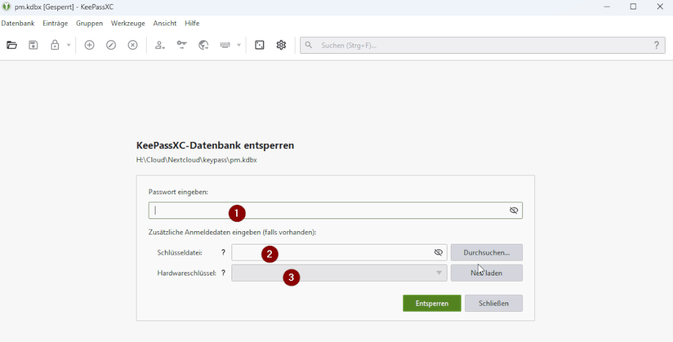
Task: Click Durchsuchen button for key file
Action: [x=487, y=253]
